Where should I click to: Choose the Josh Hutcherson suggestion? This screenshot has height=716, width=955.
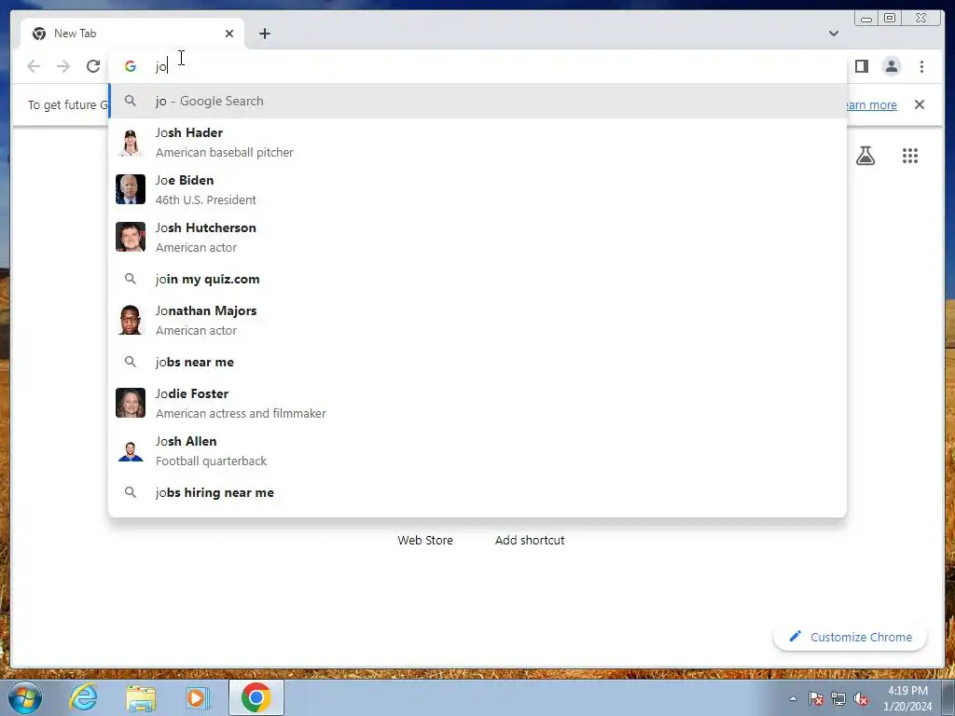pyautogui.click(x=477, y=238)
